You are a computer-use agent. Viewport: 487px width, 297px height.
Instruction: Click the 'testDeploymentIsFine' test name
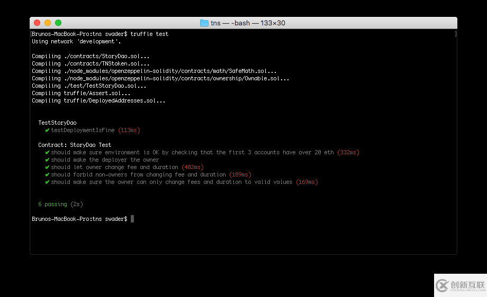83,130
